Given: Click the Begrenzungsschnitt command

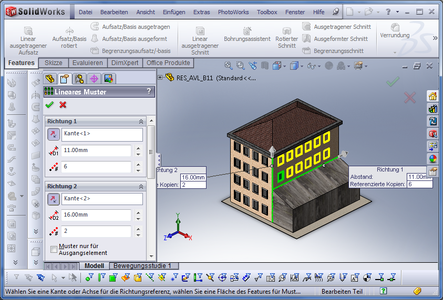Looking at the screenshot, I should point(338,51).
